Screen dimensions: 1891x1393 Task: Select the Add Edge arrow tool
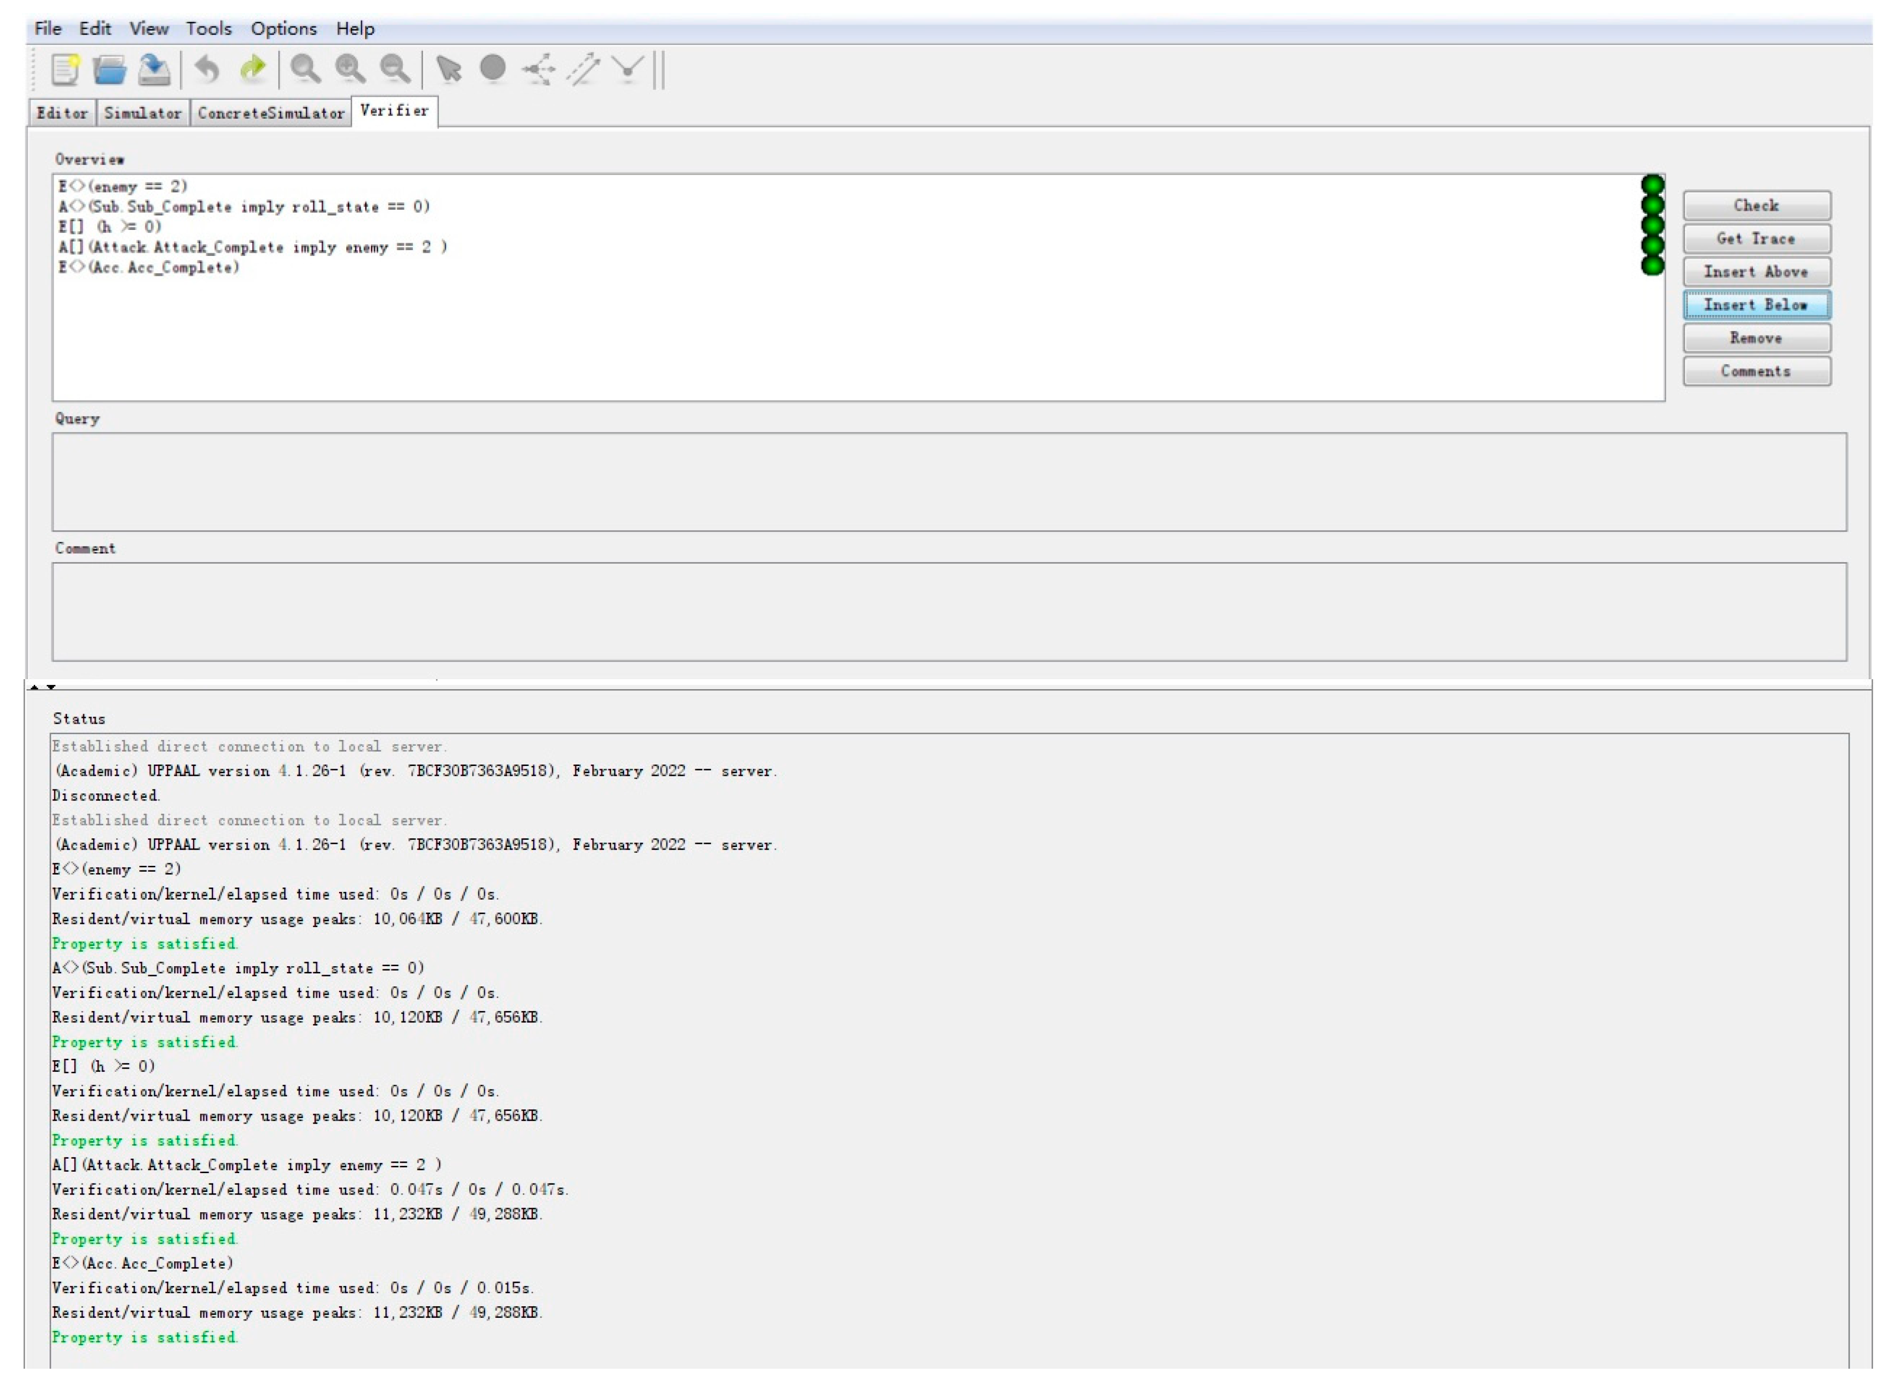(x=583, y=69)
